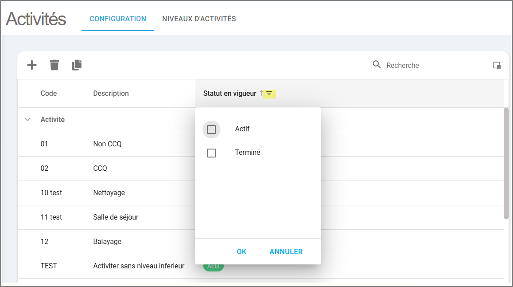513x287 pixels.
Task: Click the duplicate copy icon
Action: 77,65
